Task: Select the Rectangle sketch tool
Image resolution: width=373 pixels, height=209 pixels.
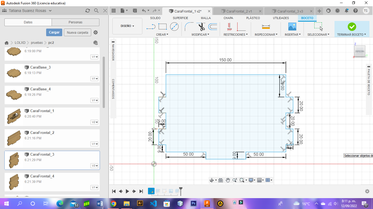Action: 162,27
